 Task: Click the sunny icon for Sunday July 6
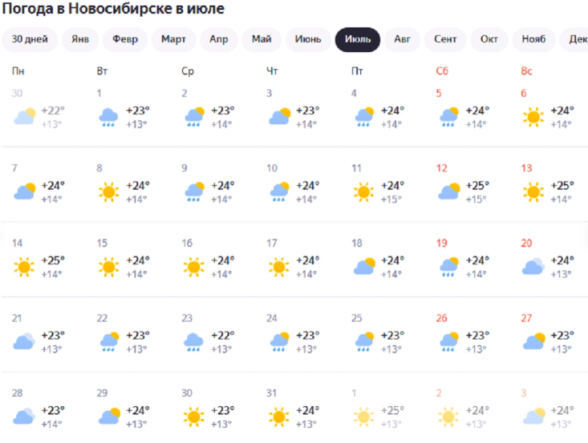[533, 118]
